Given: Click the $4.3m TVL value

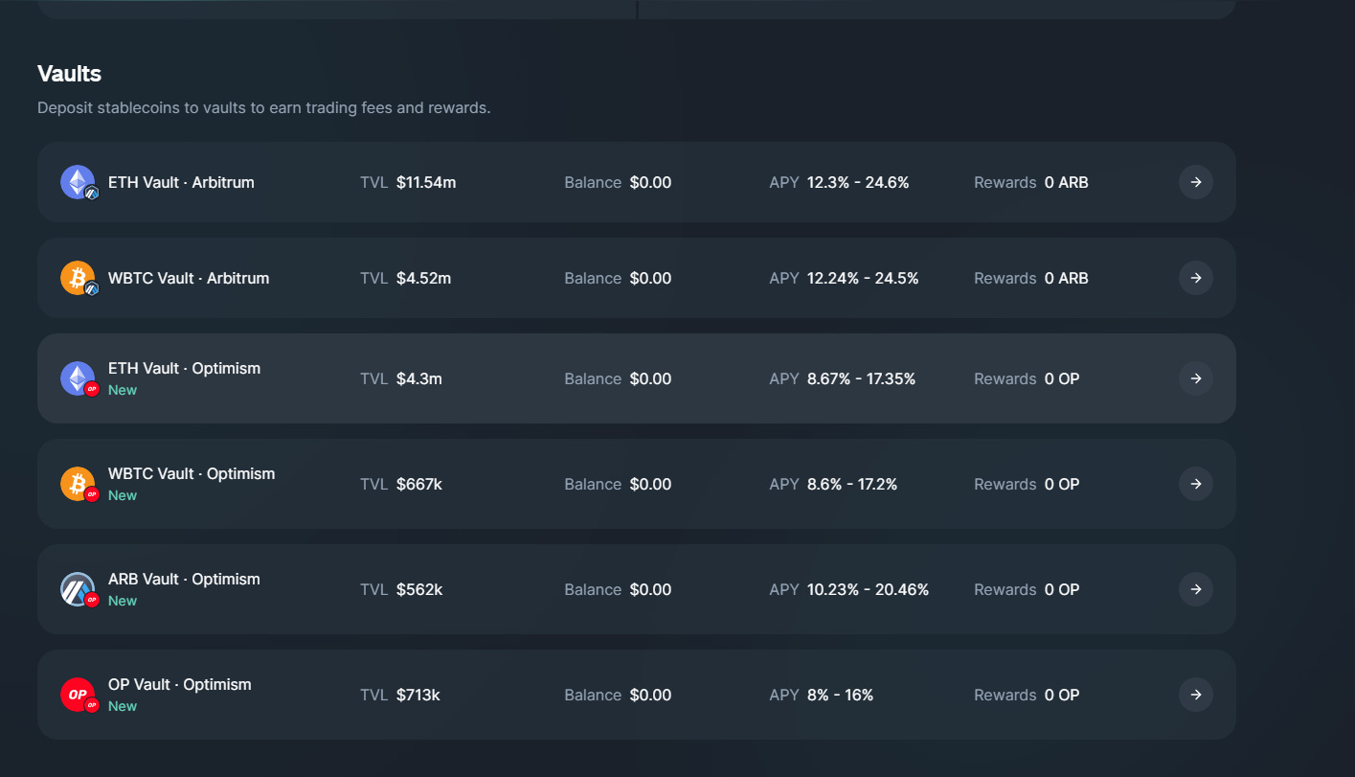Looking at the screenshot, I should 419,378.
